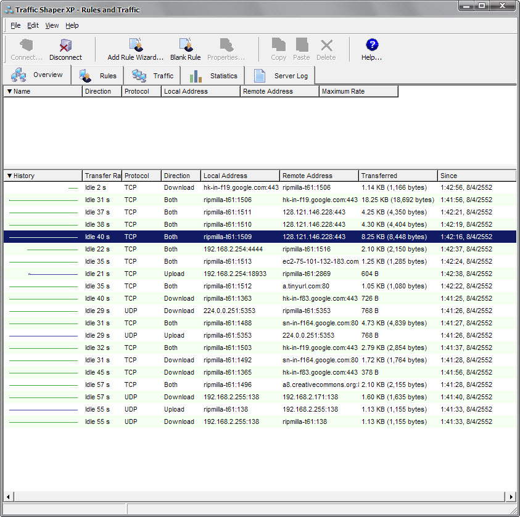Create a Blank Rule
The image size is (520, 517).
[x=186, y=49]
